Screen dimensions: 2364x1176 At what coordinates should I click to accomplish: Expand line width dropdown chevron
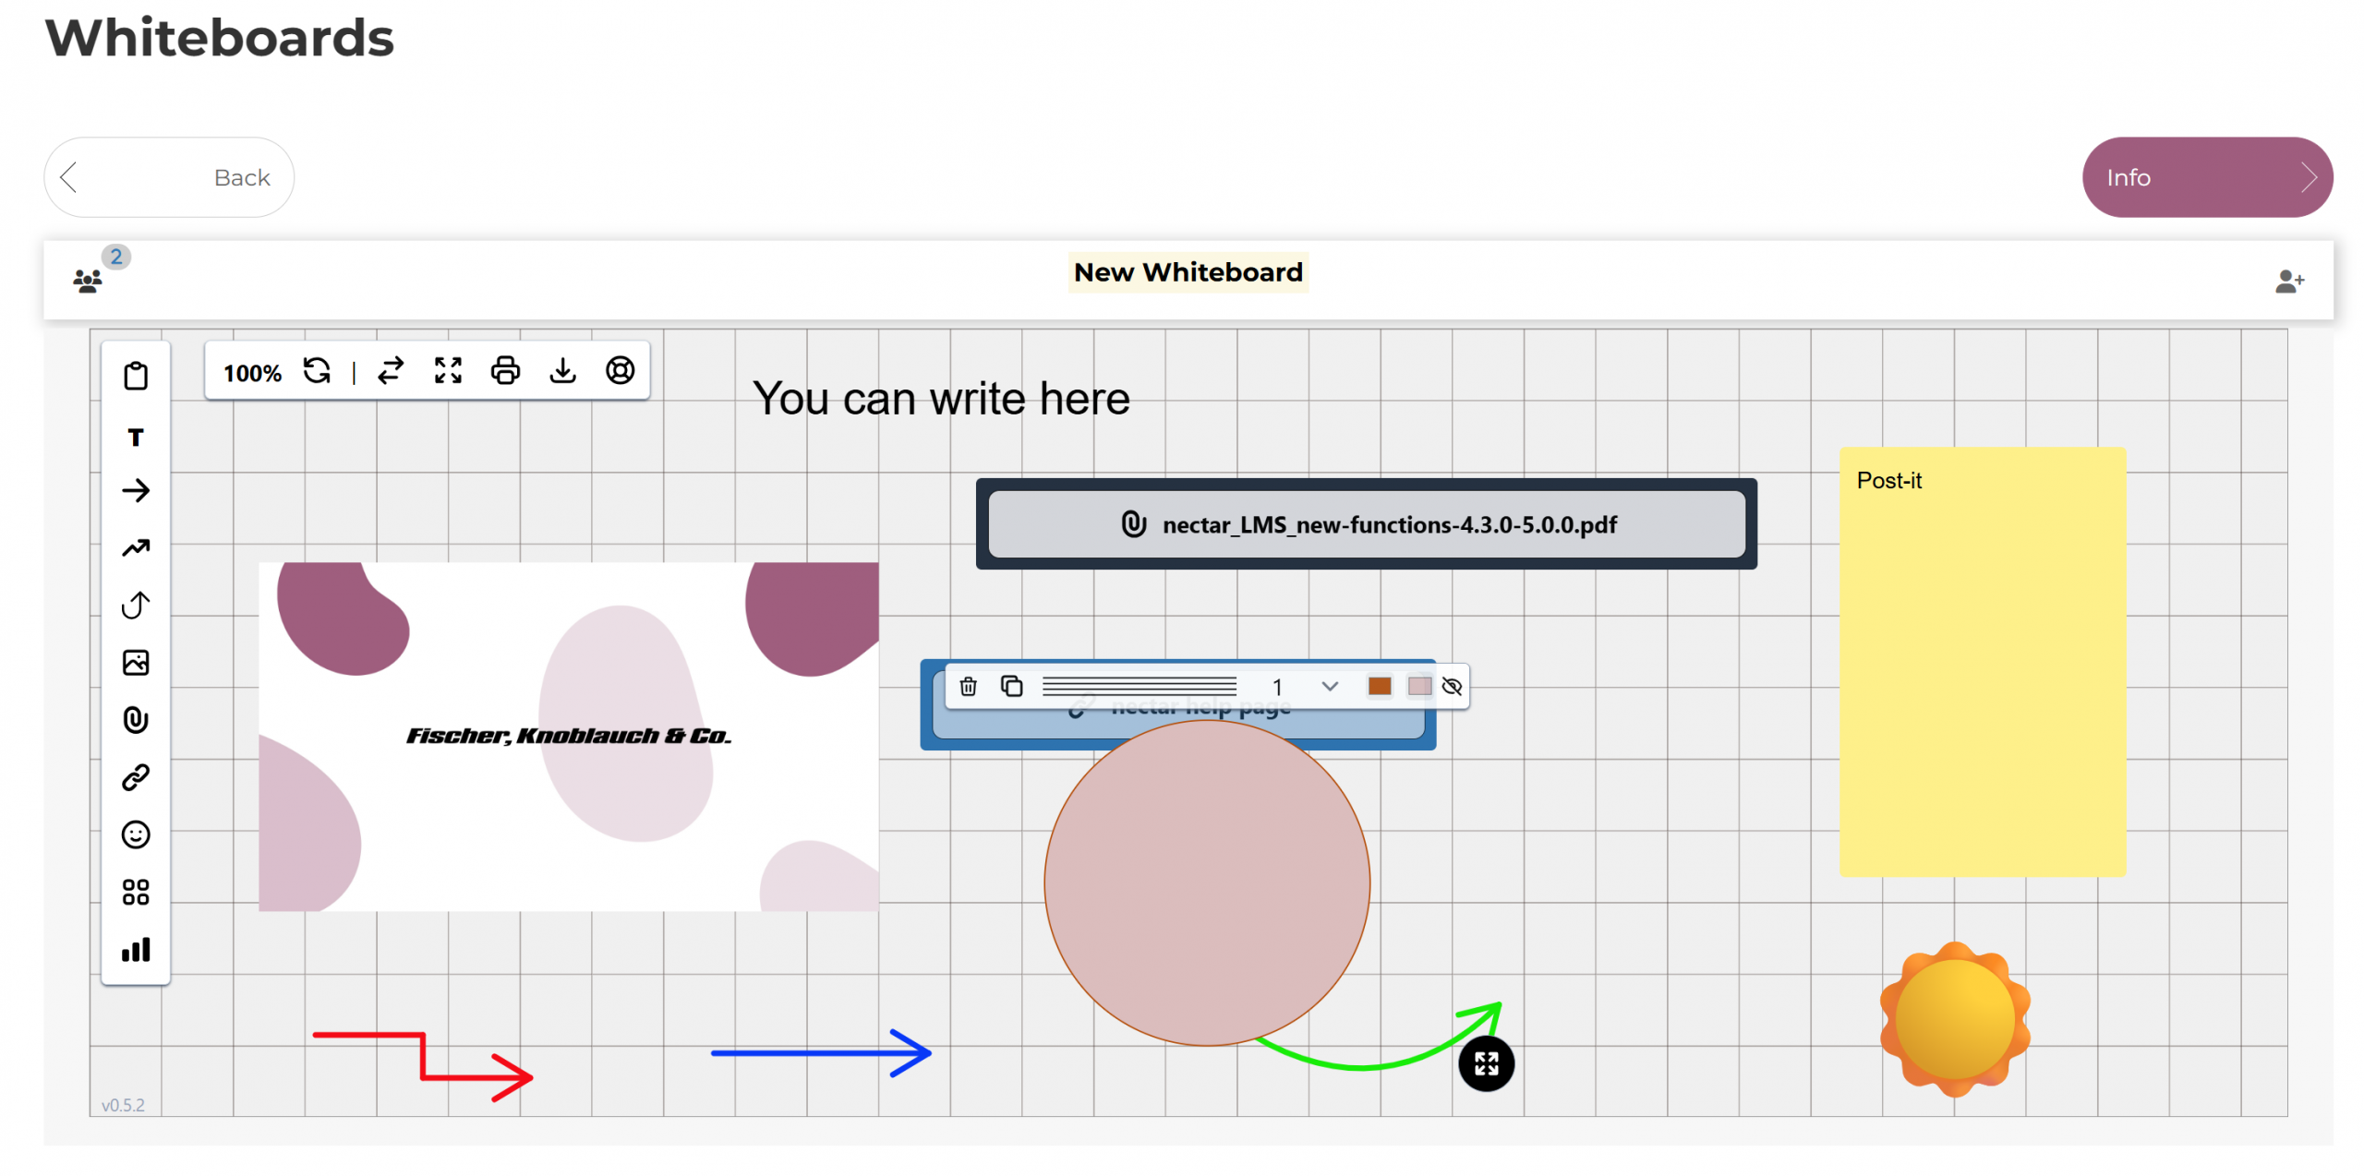(1329, 686)
